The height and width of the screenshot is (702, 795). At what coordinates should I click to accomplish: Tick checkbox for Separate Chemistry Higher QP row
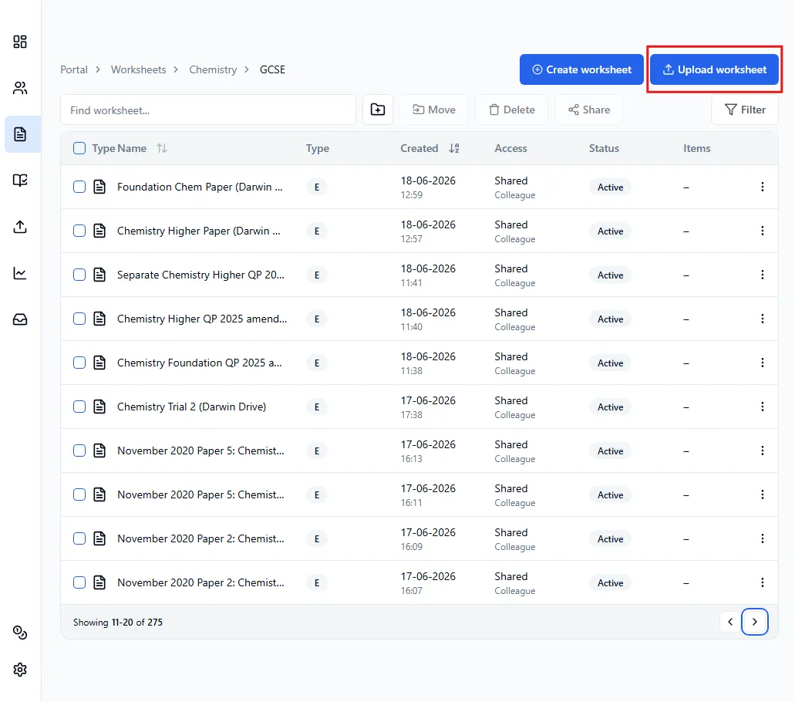pos(79,275)
